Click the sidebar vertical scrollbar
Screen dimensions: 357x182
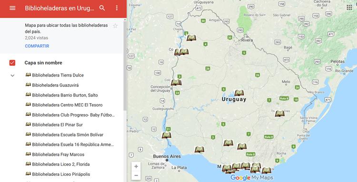(x=125, y=66)
